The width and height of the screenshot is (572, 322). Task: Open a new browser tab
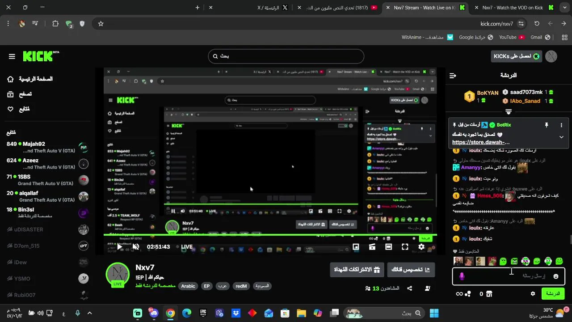tap(198, 8)
